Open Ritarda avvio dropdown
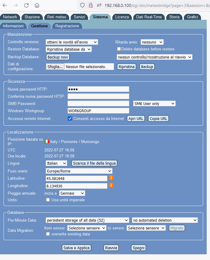210x260 pixels. tap(152, 42)
